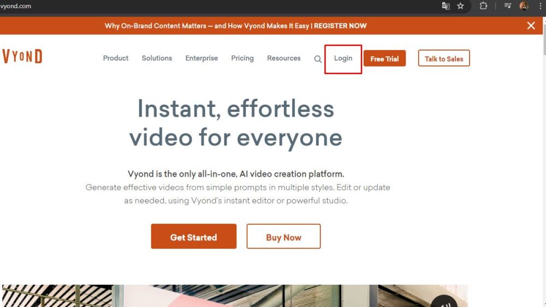Open the Solutions menu
546x307 pixels.
point(157,58)
